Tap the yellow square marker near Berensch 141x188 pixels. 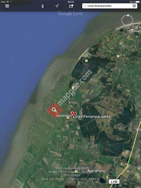click(x=68, y=118)
